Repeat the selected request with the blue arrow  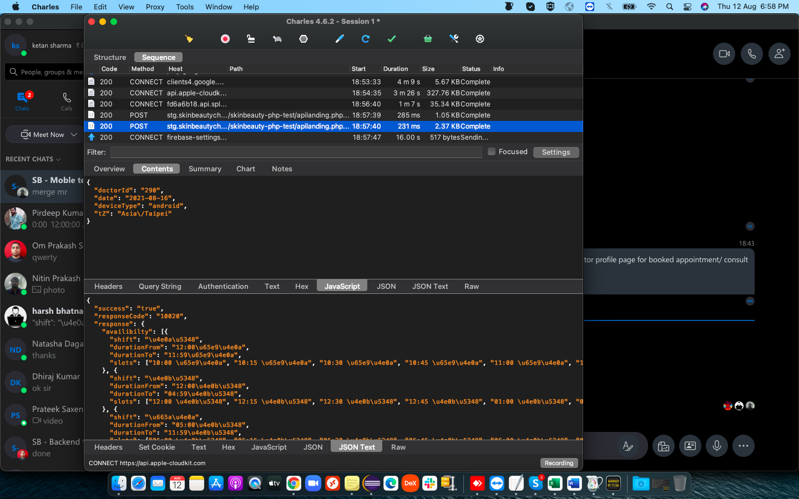click(366, 39)
